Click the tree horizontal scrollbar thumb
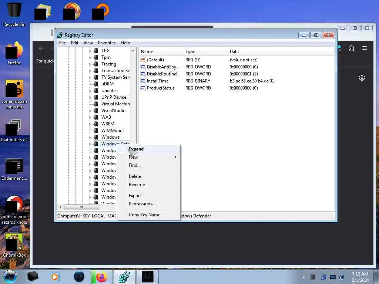The width and height of the screenshot is (379, 284). (x=81, y=207)
